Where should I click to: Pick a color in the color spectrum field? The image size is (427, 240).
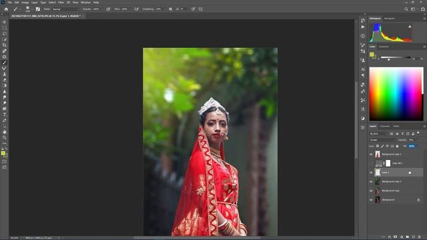(396, 94)
